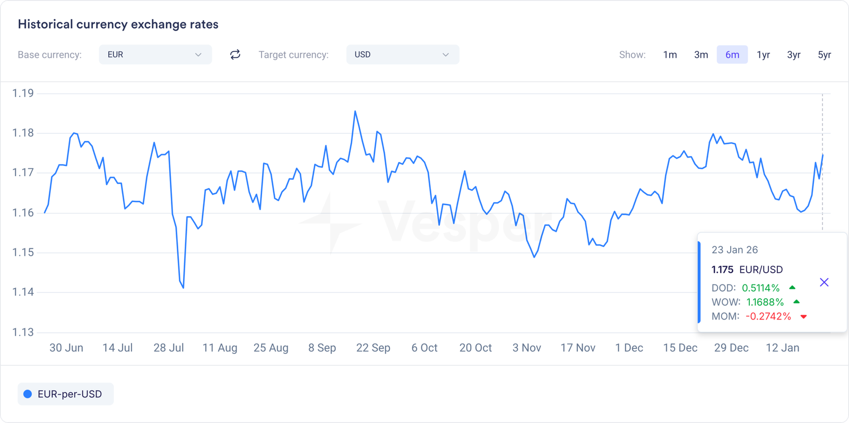
Task: Select the 6m time range
Action: [732, 55]
